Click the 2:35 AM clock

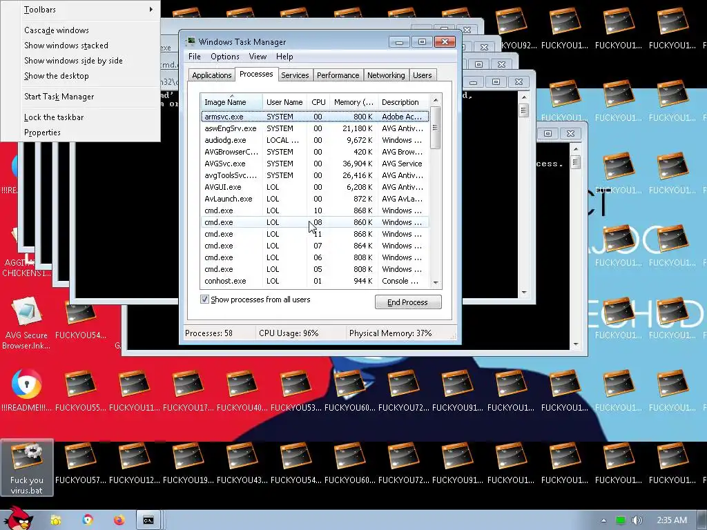click(672, 520)
